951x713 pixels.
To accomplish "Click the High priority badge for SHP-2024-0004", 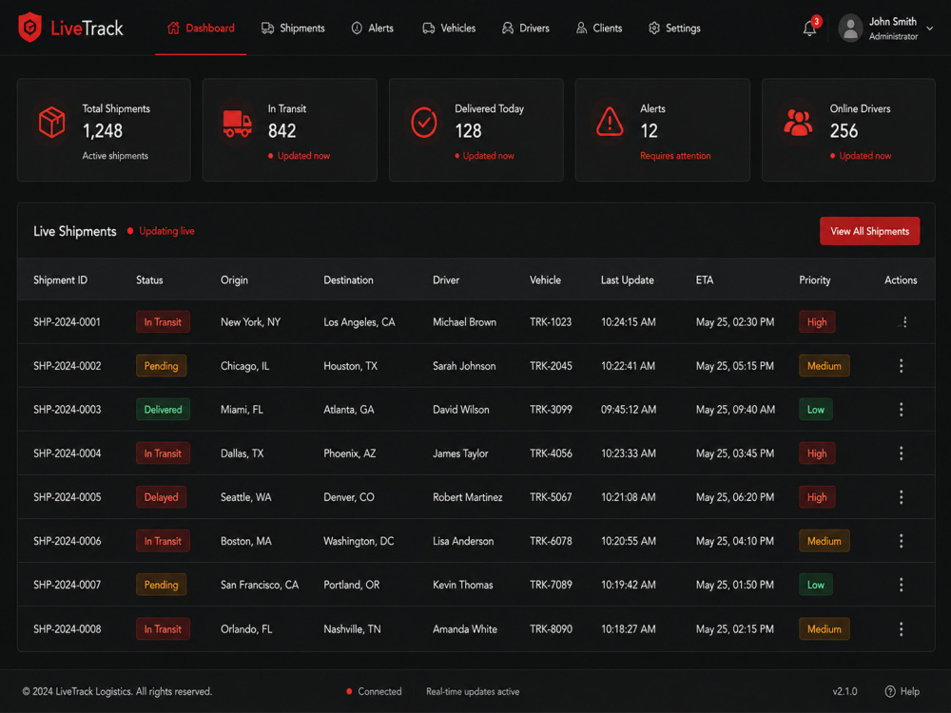I will point(816,453).
